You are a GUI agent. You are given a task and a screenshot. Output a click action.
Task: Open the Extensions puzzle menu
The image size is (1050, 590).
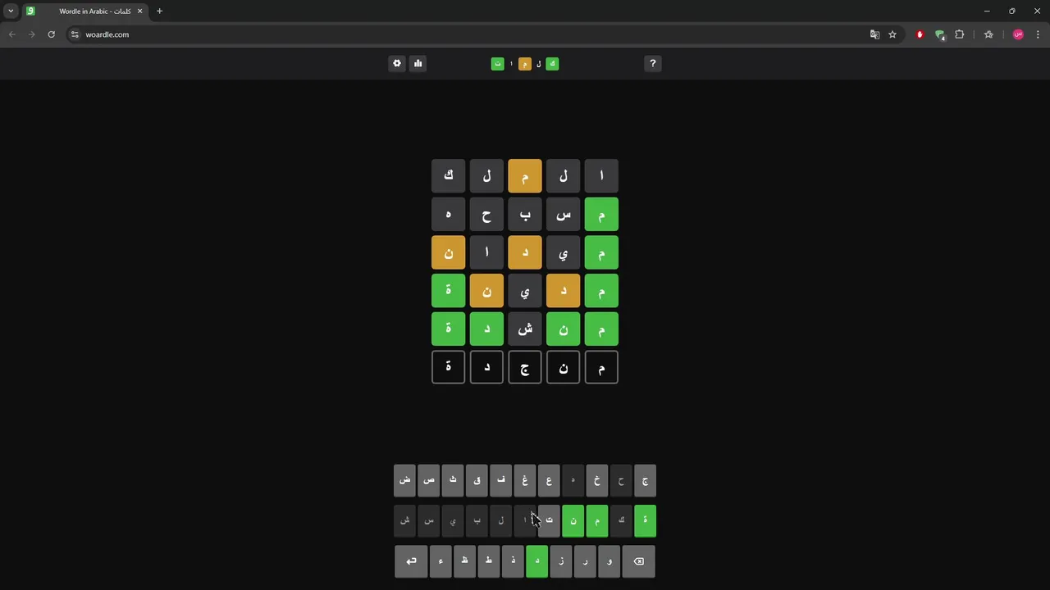[960, 34]
